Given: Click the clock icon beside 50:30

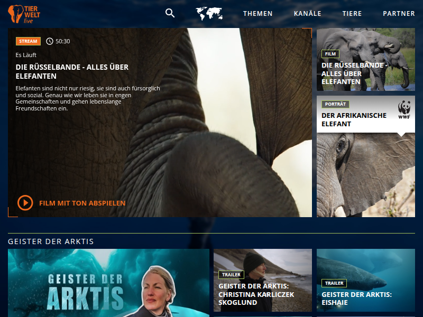Looking at the screenshot, I should tap(50, 41).
